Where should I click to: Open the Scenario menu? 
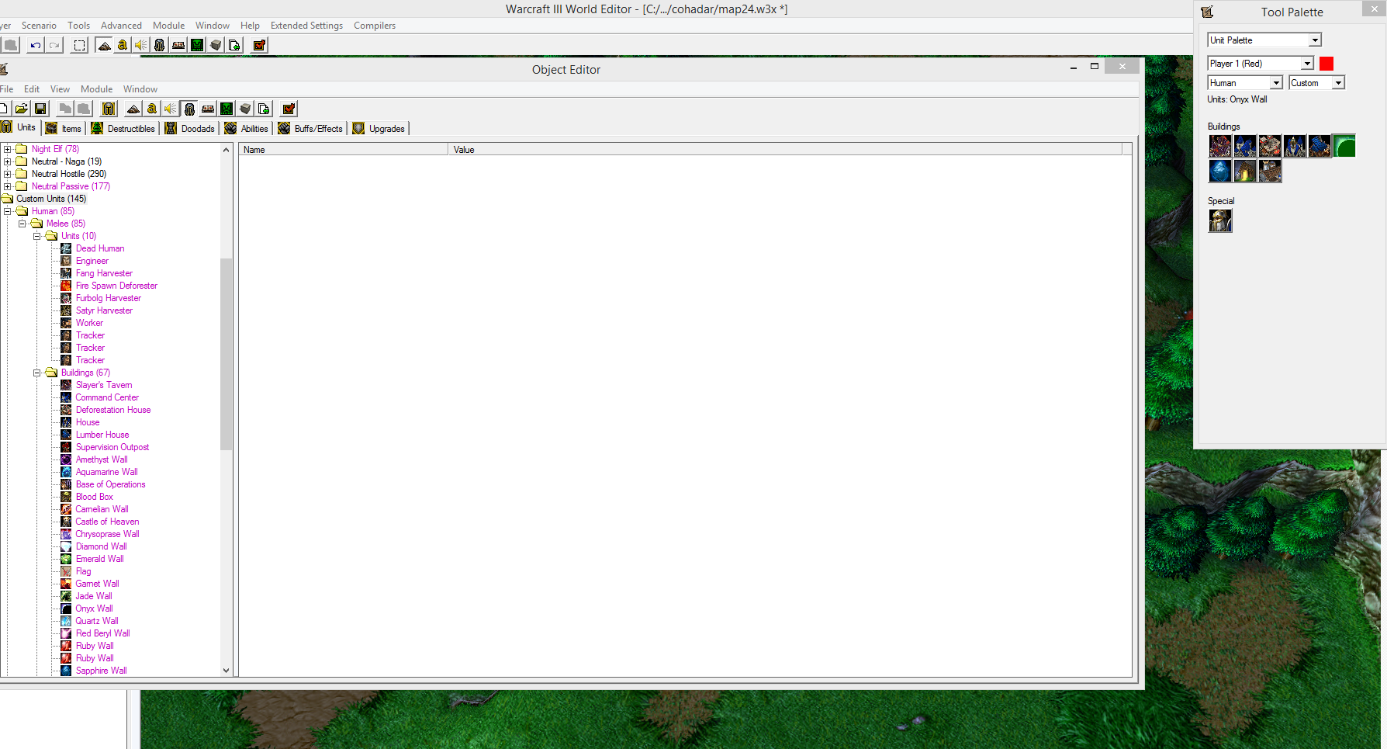(x=39, y=26)
